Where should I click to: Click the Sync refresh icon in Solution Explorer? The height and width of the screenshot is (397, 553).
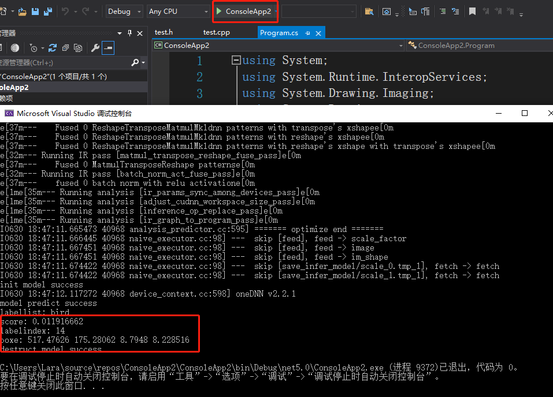(53, 48)
